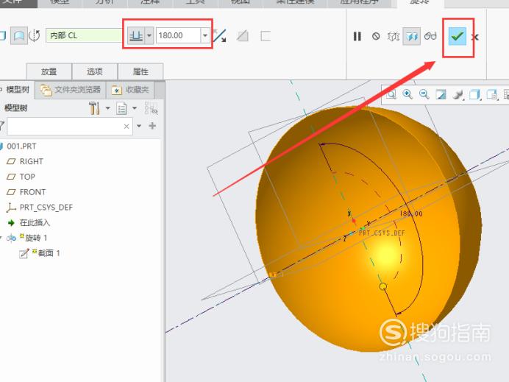Image resolution: width=509 pixels, height=382 pixels.
Task: Click the white round angle drag handle
Action: (383, 286)
